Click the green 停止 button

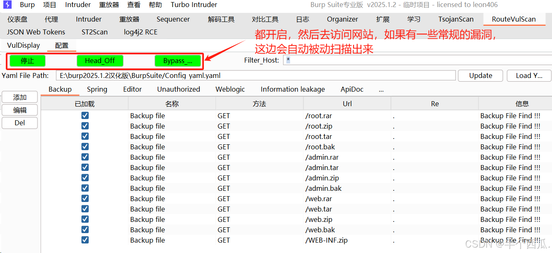27,61
